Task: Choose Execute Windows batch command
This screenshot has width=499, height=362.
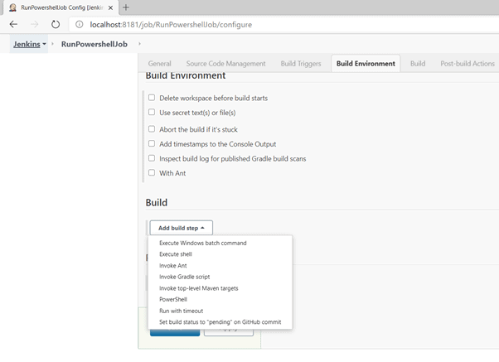Action: coord(203,244)
